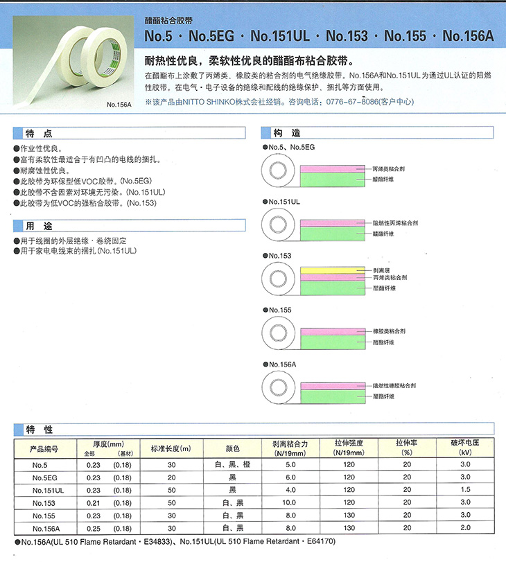The width and height of the screenshot is (506, 562).
Task: Click the 白、黑、橙 color cell in No.5 row
Action: 233,464
